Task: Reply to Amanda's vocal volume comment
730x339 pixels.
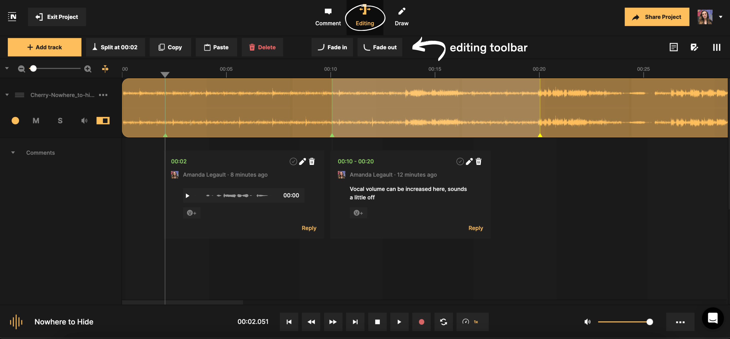Action: click(476, 228)
